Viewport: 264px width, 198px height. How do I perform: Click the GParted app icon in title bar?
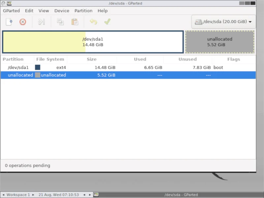click(9, 3)
